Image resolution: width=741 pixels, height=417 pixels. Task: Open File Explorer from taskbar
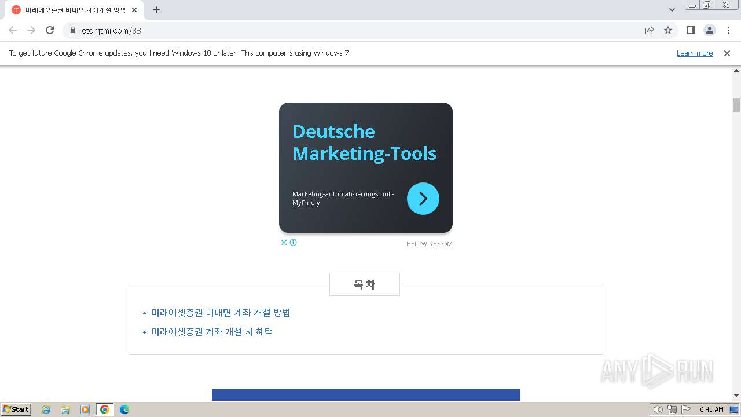(65, 409)
